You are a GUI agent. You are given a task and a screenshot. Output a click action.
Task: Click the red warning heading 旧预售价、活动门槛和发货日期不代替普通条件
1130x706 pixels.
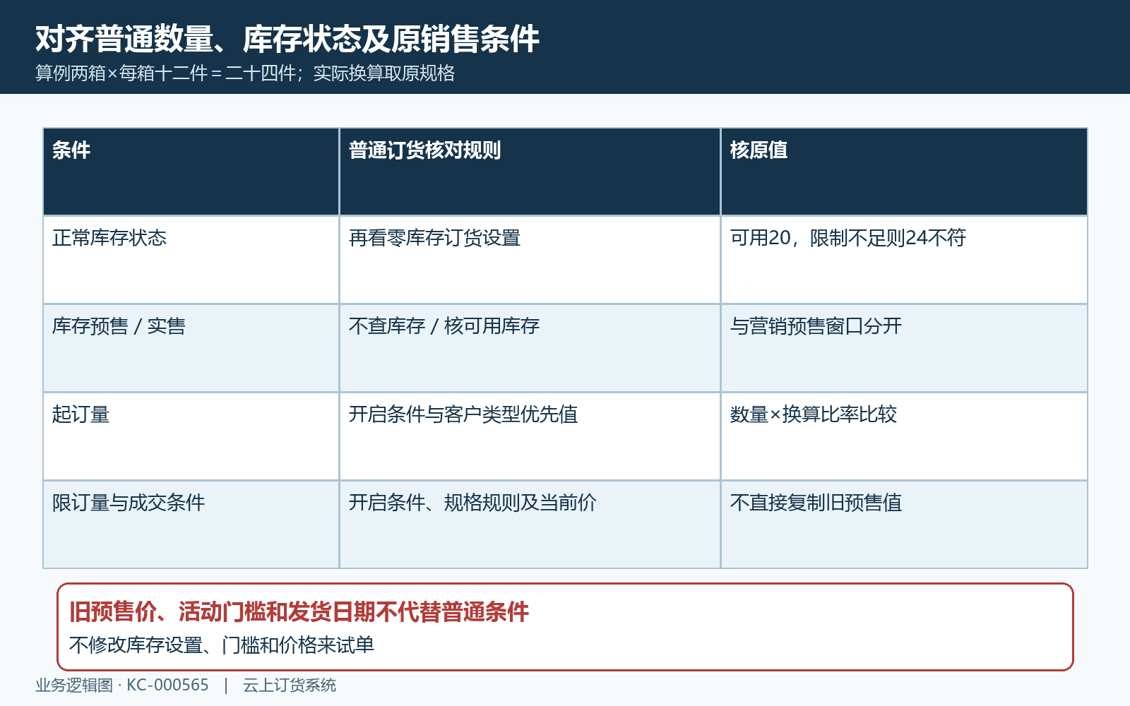click(299, 611)
